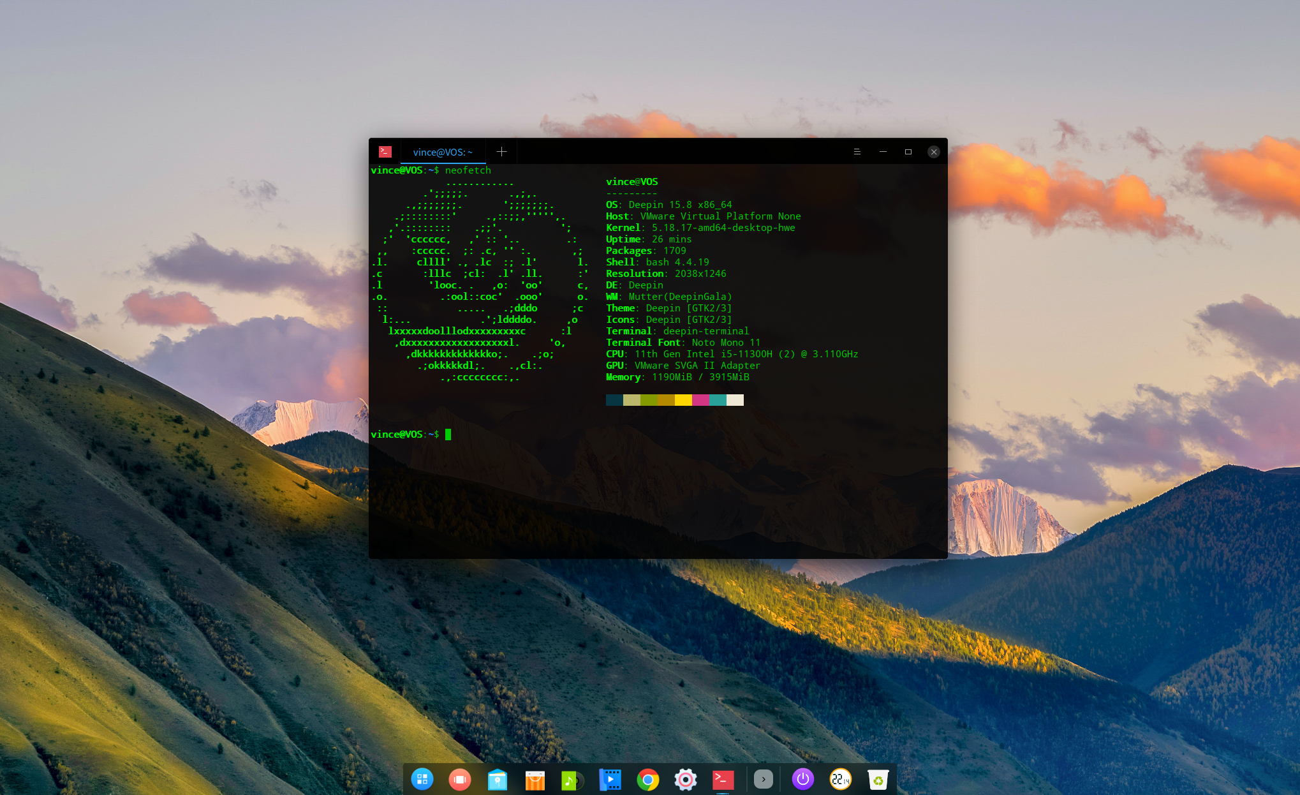
Task: Open Control Center settings gear
Action: [685, 780]
